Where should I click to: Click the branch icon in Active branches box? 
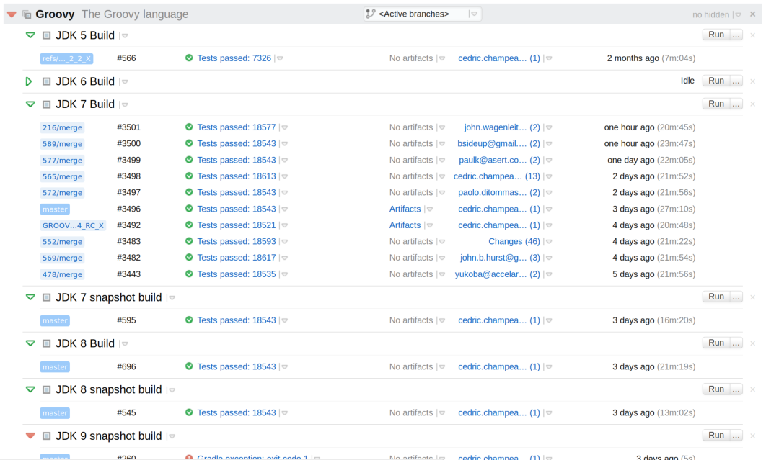[x=371, y=14]
